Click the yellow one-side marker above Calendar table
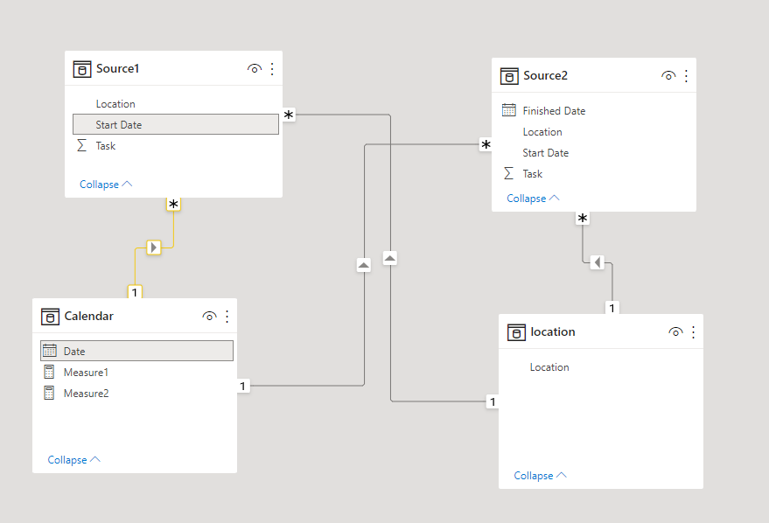The width and height of the screenshot is (769, 523). tap(135, 292)
